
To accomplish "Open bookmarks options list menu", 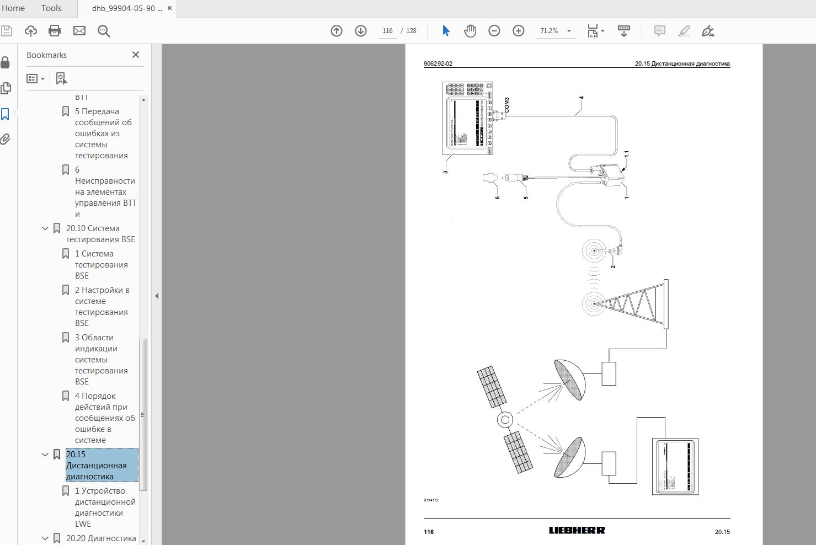I will pos(36,79).
